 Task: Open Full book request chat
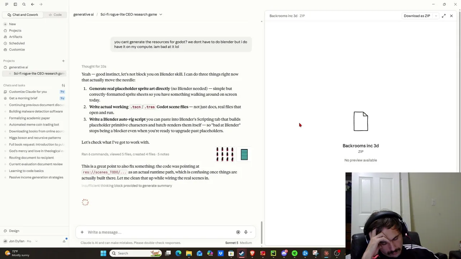(36, 144)
